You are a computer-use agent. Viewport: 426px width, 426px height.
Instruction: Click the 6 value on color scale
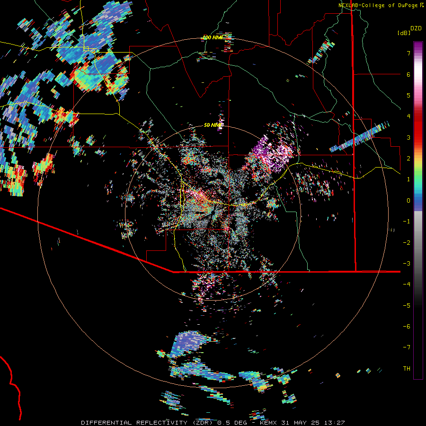tap(408, 74)
